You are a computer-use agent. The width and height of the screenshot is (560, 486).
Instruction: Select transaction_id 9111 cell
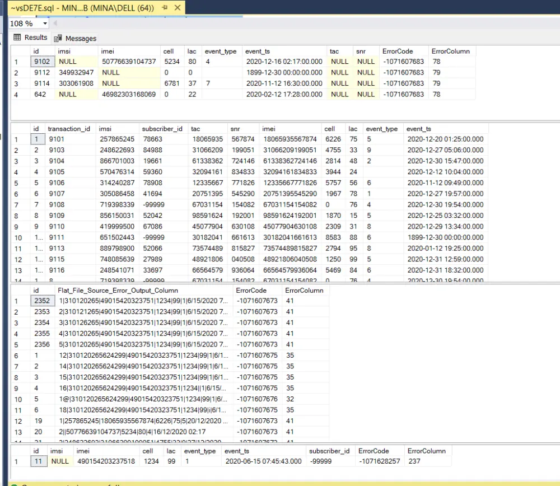pos(71,237)
